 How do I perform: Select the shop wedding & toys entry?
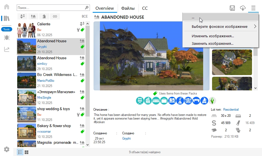click(51, 115)
